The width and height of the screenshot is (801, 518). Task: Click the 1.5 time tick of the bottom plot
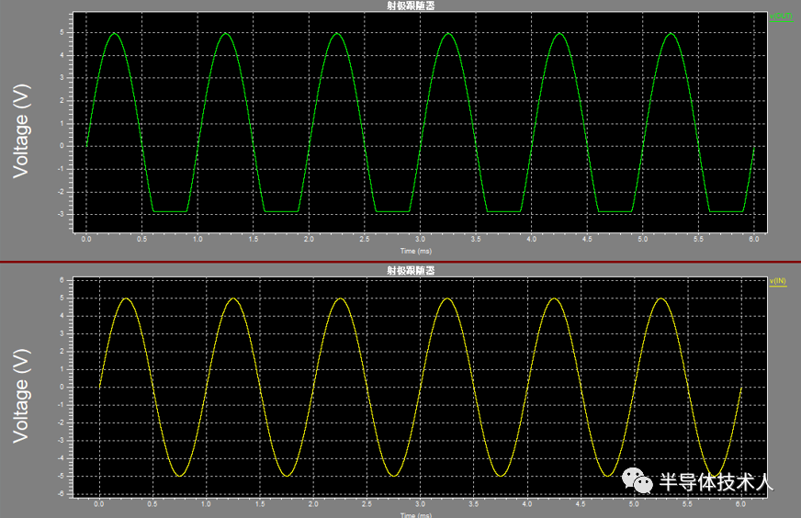[x=260, y=504]
